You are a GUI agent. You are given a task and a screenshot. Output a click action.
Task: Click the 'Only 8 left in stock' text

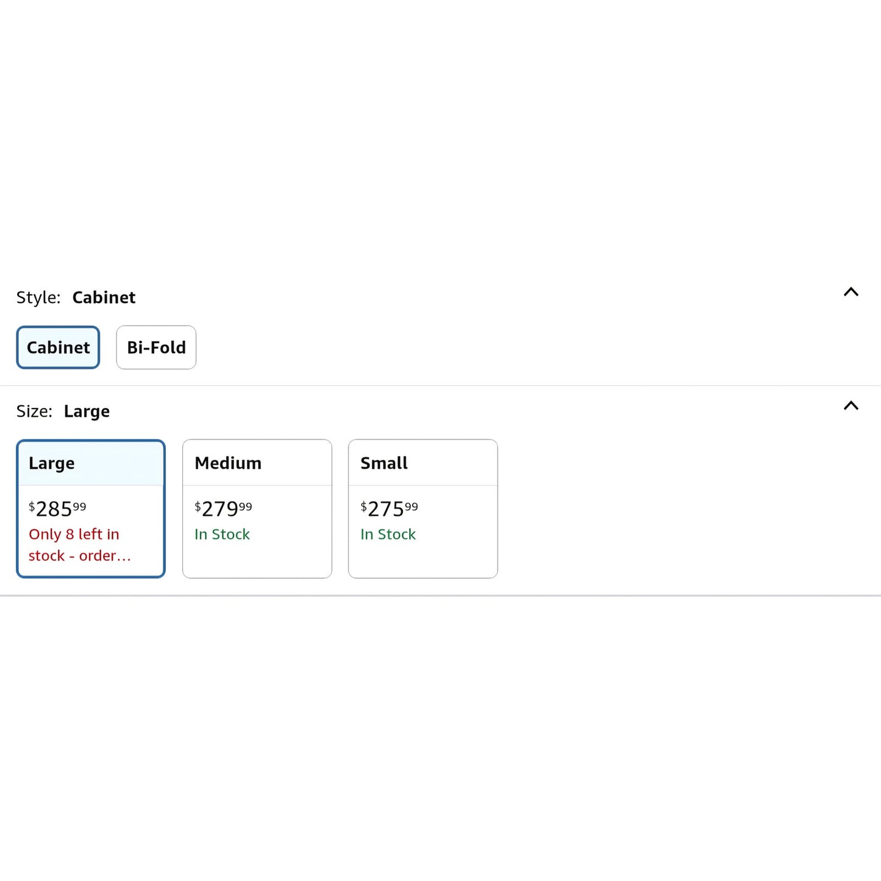tap(80, 545)
